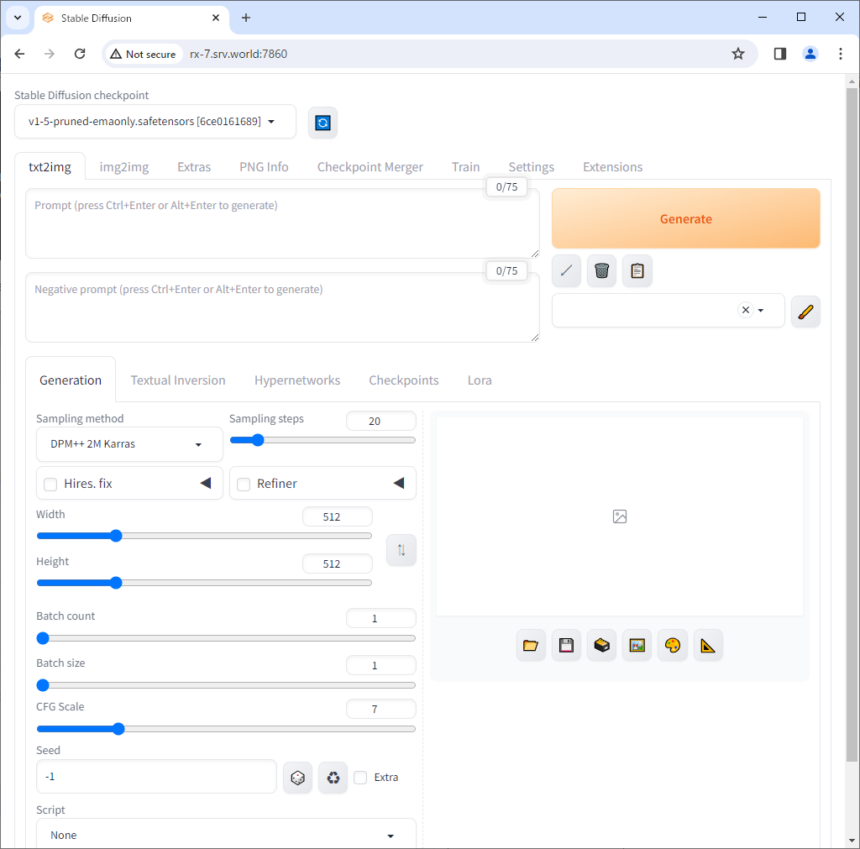Click the Seed input field
This screenshot has width=860, height=849.
[156, 777]
